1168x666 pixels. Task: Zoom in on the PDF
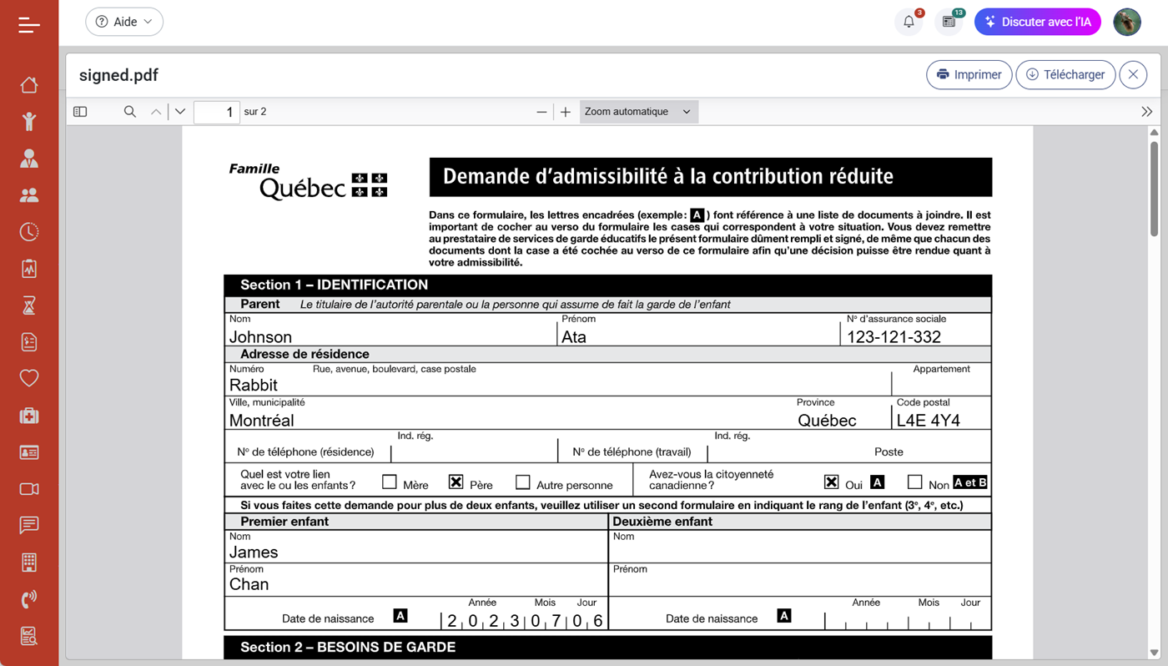pos(566,112)
